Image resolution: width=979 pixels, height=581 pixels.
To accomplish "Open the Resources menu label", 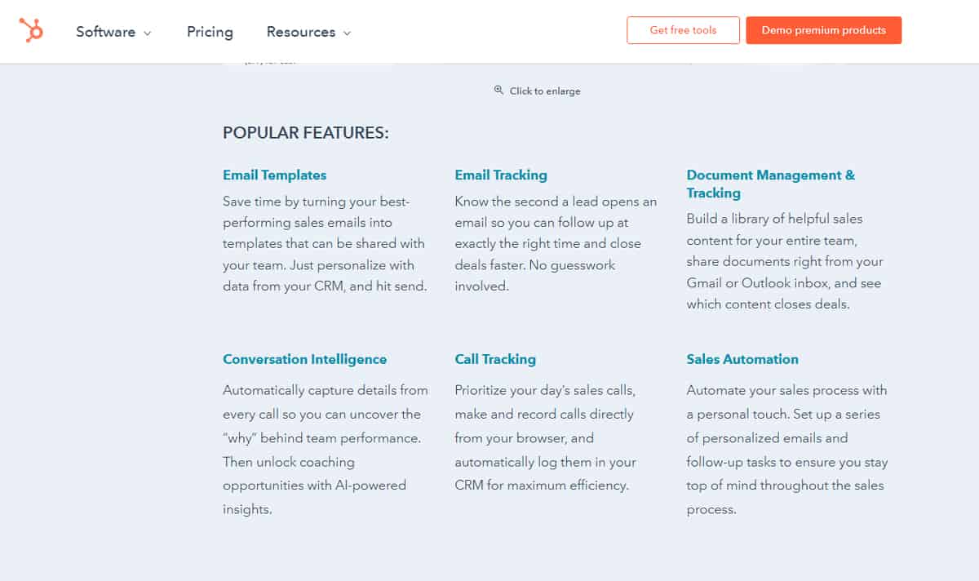I will pos(300,32).
